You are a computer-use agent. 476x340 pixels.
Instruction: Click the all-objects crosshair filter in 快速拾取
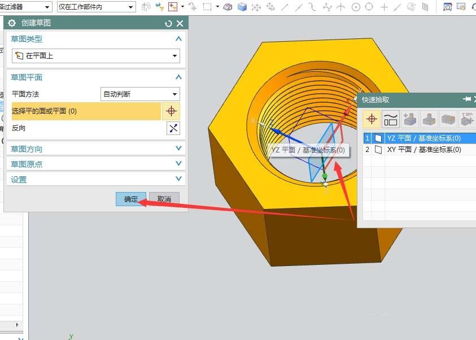click(x=372, y=119)
